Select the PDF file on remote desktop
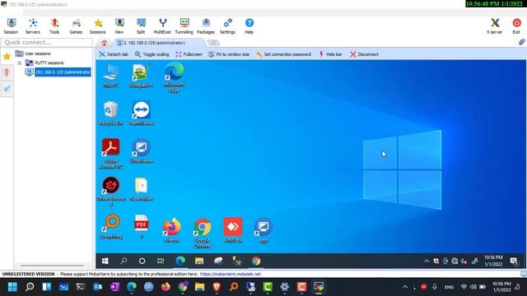Viewport: 527px width, 296px height. (141, 227)
